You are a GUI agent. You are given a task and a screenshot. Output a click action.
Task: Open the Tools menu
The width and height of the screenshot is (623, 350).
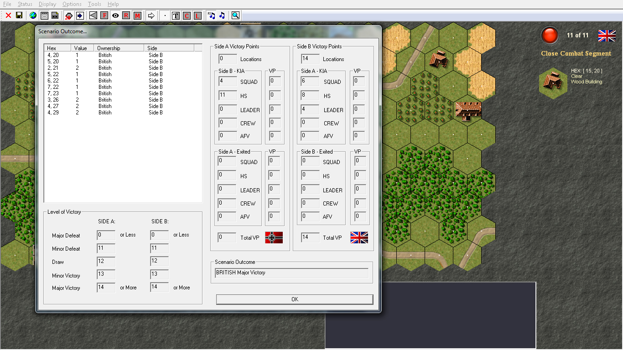[x=94, y=4]
